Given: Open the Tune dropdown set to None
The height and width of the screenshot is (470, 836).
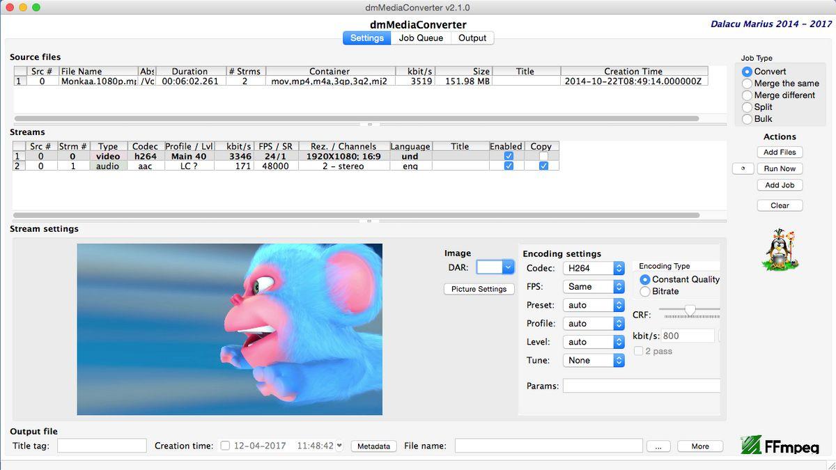Looking at the screenshot, I should tap(594, 361).
